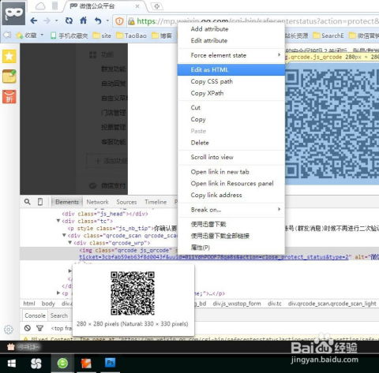
Task: Open the forward history dropdown arrow
Action: click(56, 21)
